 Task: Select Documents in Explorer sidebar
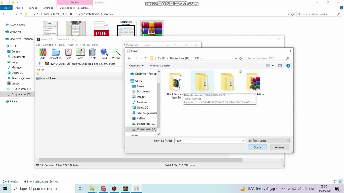tap(18, 57)
